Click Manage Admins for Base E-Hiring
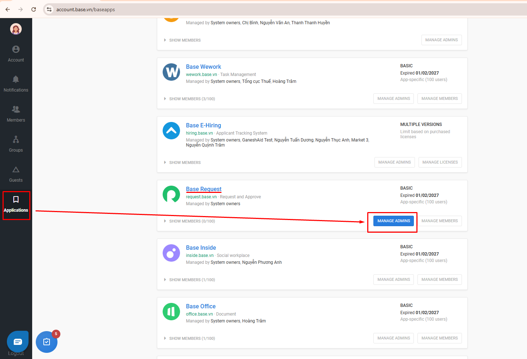 coord(394,162)
